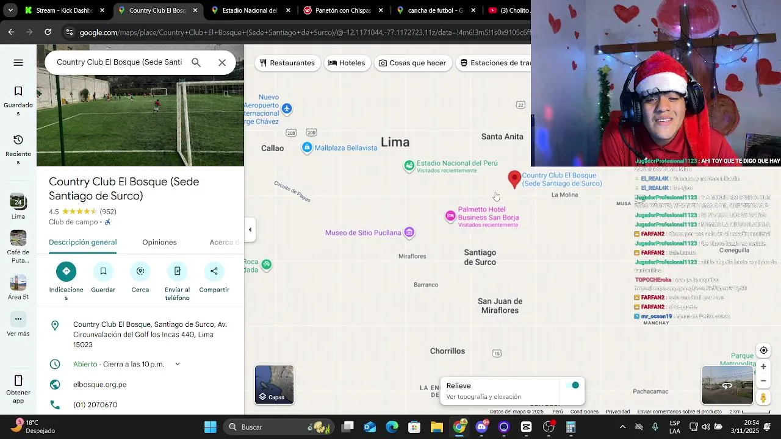
Task: Open File Explorer from taskbar
Action: pyautogui.click(x=437, y=427)
